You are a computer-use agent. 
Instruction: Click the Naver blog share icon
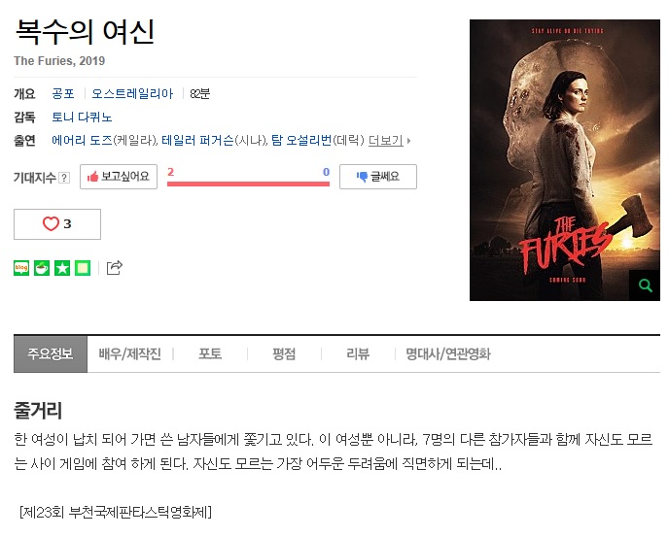[21, 268]
